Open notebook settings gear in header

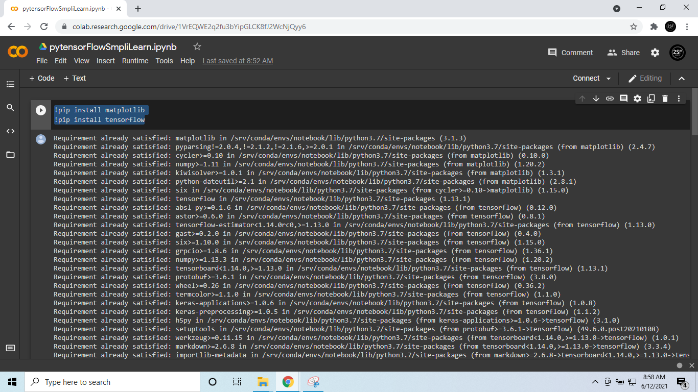pyautogui.click(x=655, y=53)
